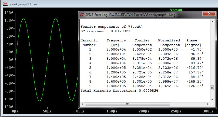Click the 50µs label on the time axis
Screen dimensions: 218x117
pos(47,111)
